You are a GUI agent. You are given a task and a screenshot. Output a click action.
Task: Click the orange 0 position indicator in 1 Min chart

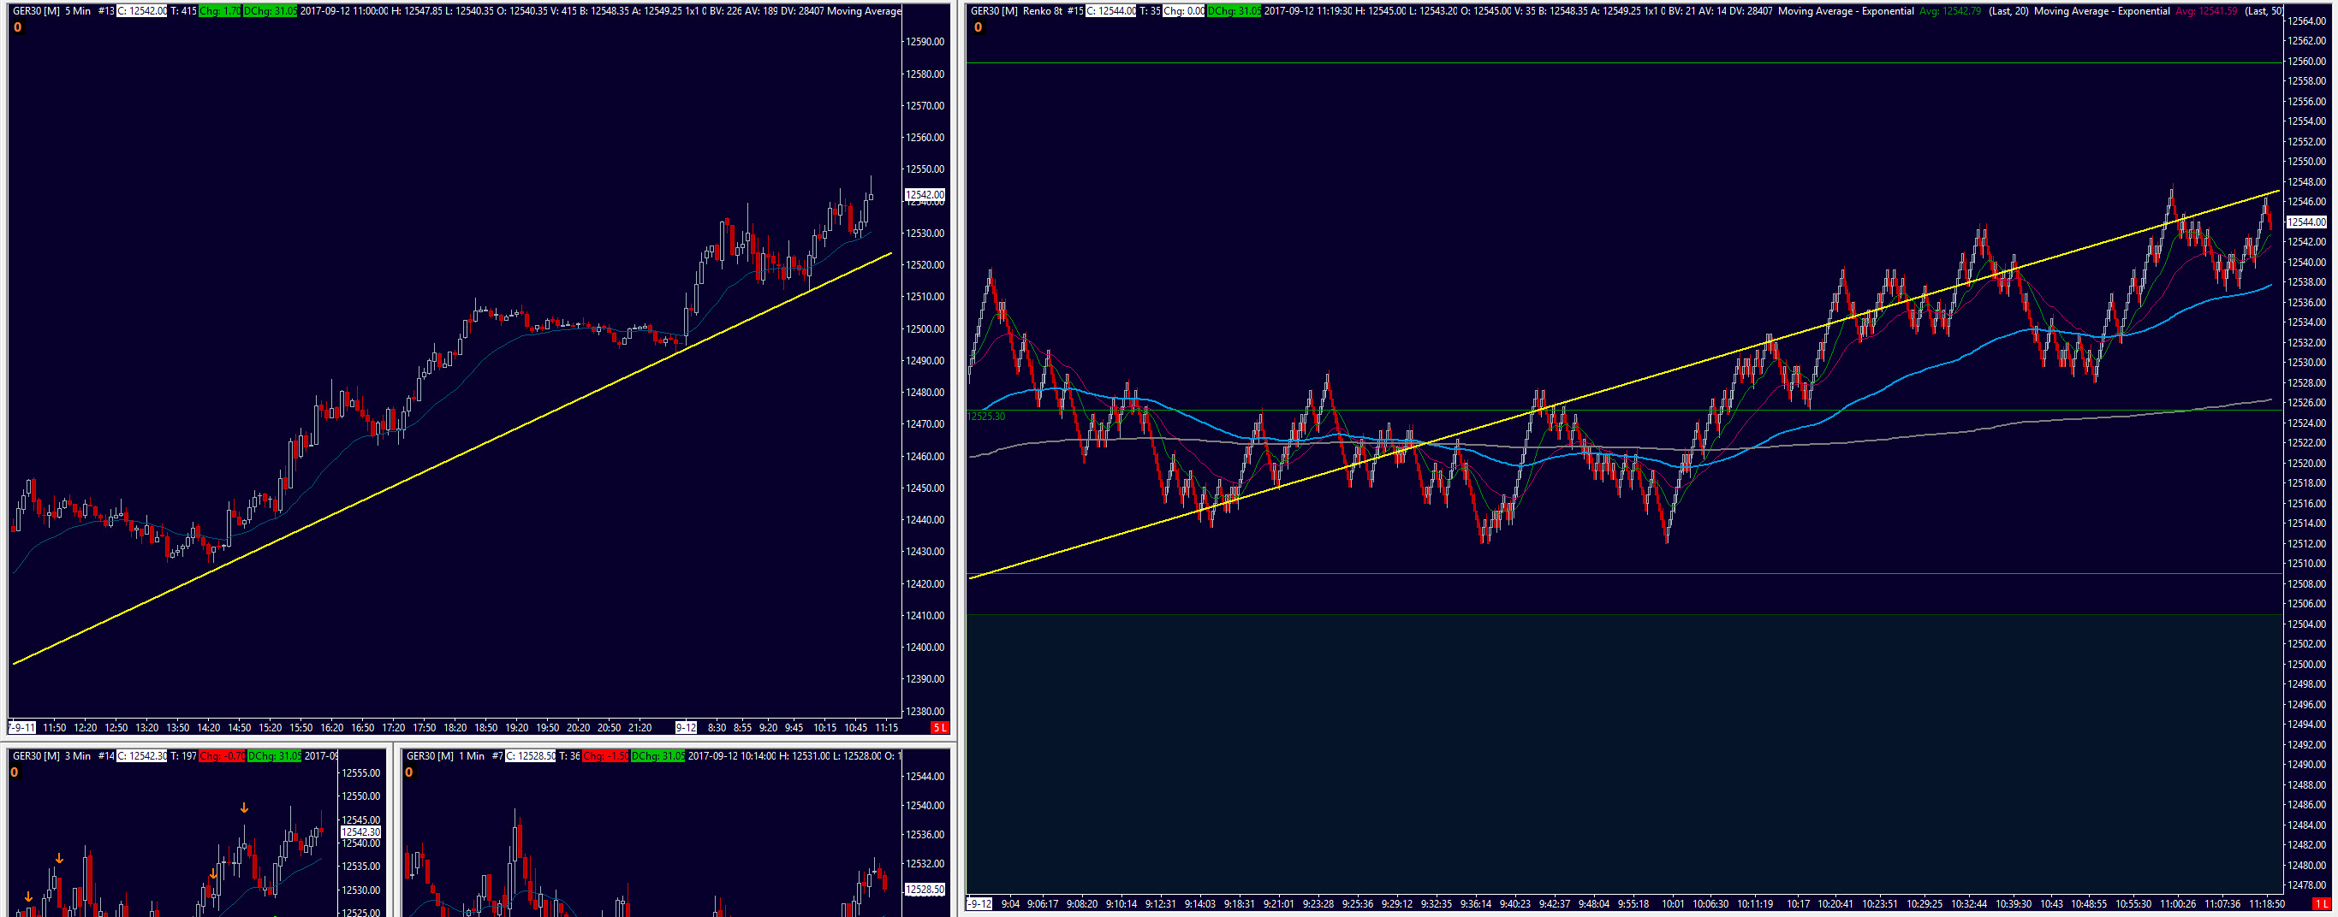click(x=409, y=772)
